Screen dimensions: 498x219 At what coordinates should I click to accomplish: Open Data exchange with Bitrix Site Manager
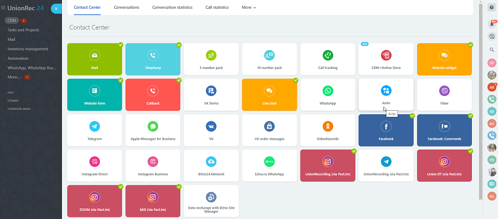(211, 201)
